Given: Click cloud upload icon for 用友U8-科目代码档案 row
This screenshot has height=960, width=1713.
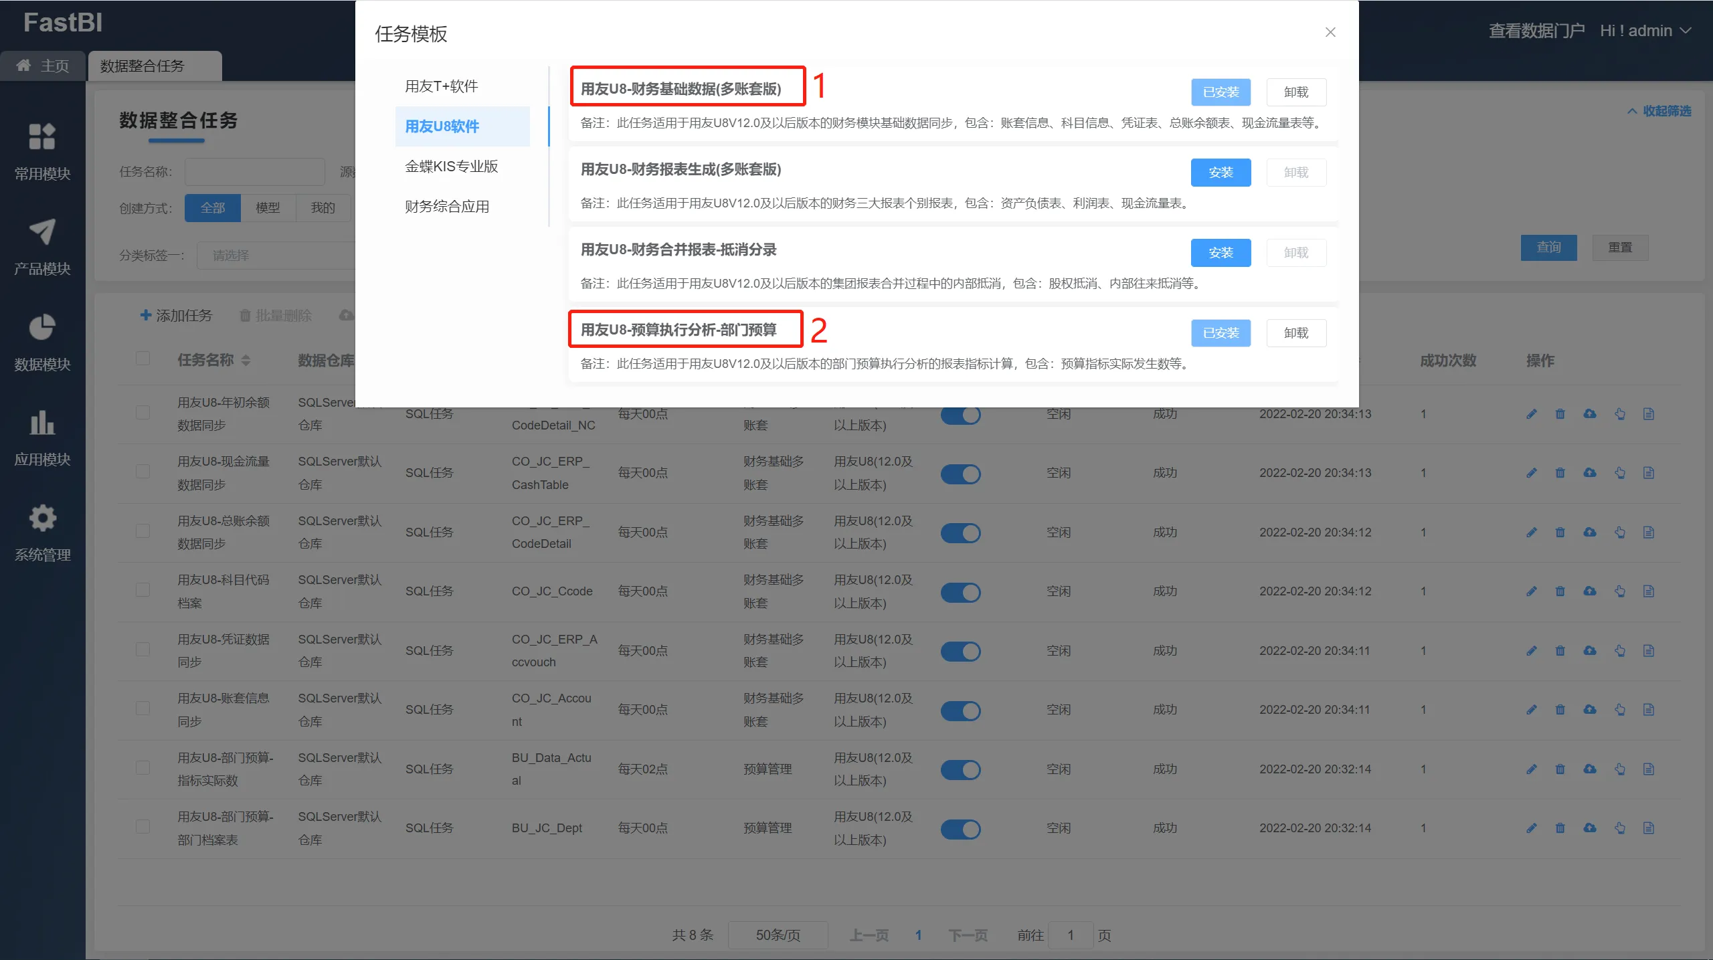Looking at the screenshot, I should coord(1590,591).
